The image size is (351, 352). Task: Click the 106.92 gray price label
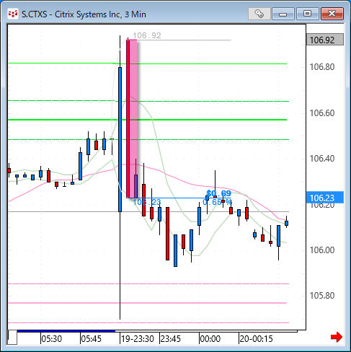coord(325,40)
